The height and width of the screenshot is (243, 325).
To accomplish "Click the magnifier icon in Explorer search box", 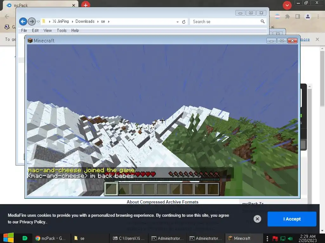I will click(262, 21).
